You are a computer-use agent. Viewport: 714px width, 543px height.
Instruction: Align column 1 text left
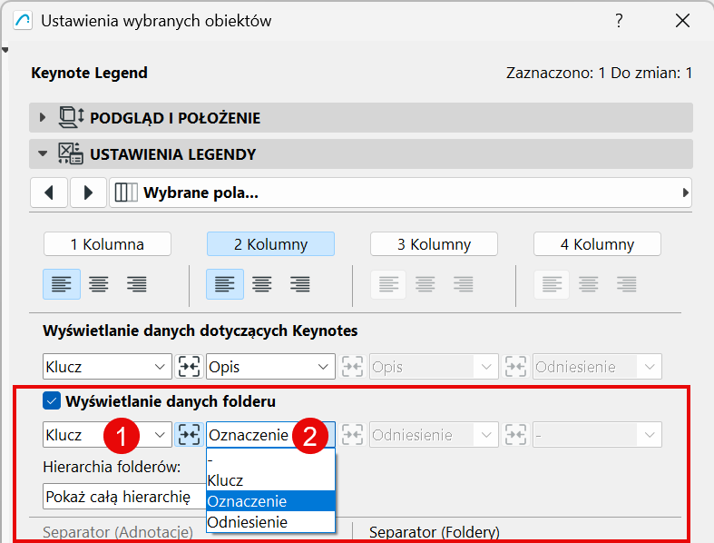[x=62, y=284]
